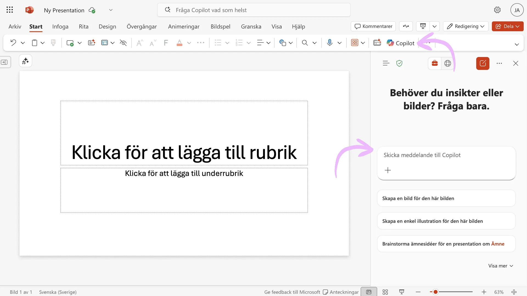Click the plus attach button in Copilot
Viewport: 527px width, 296px height.
coord(388,170)
